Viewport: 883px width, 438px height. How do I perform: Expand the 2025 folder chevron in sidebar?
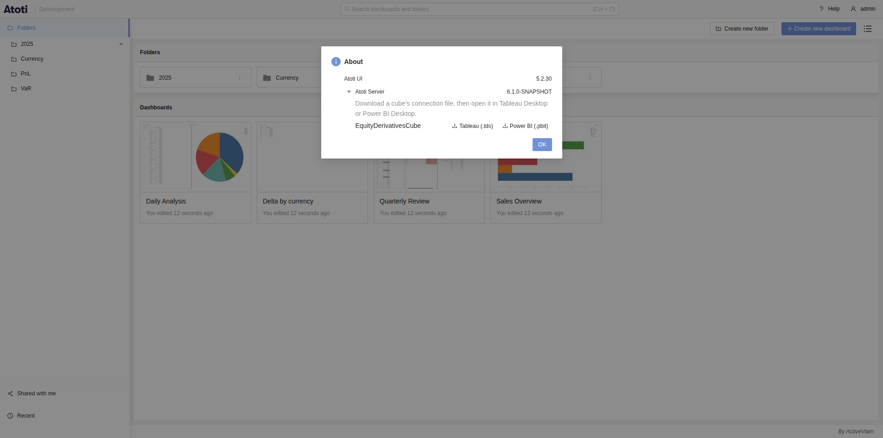[x=121, y=44]
